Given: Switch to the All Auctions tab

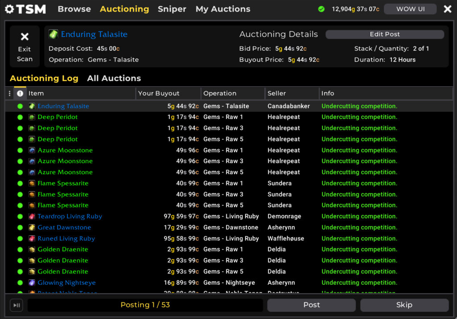Looking at the screenshot, I should (x=114, y=78).
